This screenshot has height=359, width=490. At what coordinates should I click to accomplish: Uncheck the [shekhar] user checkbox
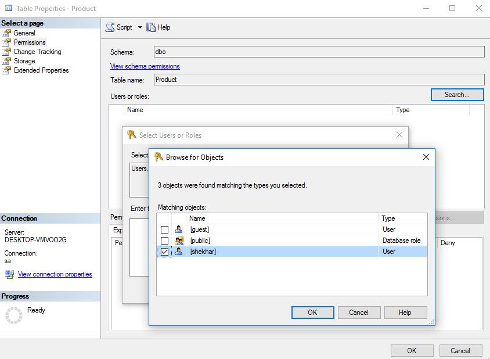[164, 251]
